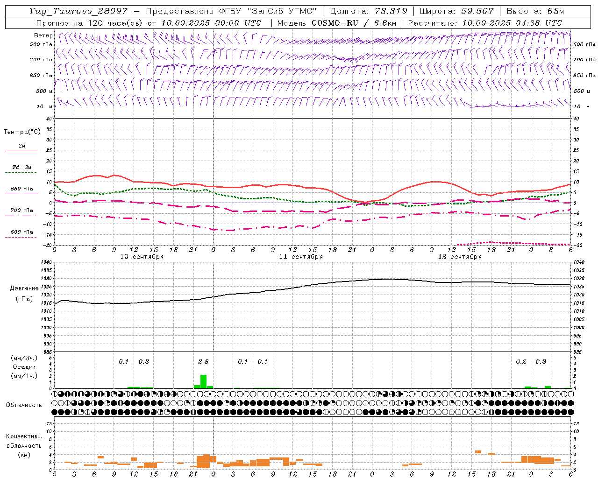Click the Осадки precipitation label
The image size is (598, 478).
point(24,367)
